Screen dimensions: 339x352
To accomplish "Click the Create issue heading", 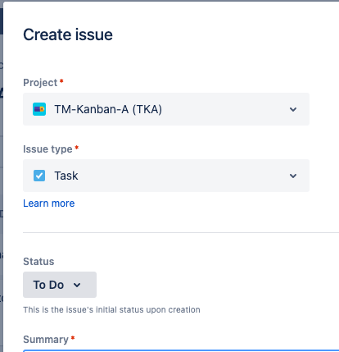I will coord(68,34).
